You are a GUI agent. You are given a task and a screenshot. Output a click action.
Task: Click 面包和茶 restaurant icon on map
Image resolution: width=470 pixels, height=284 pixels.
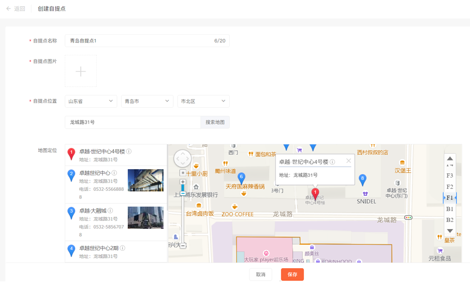click(251, 154)
